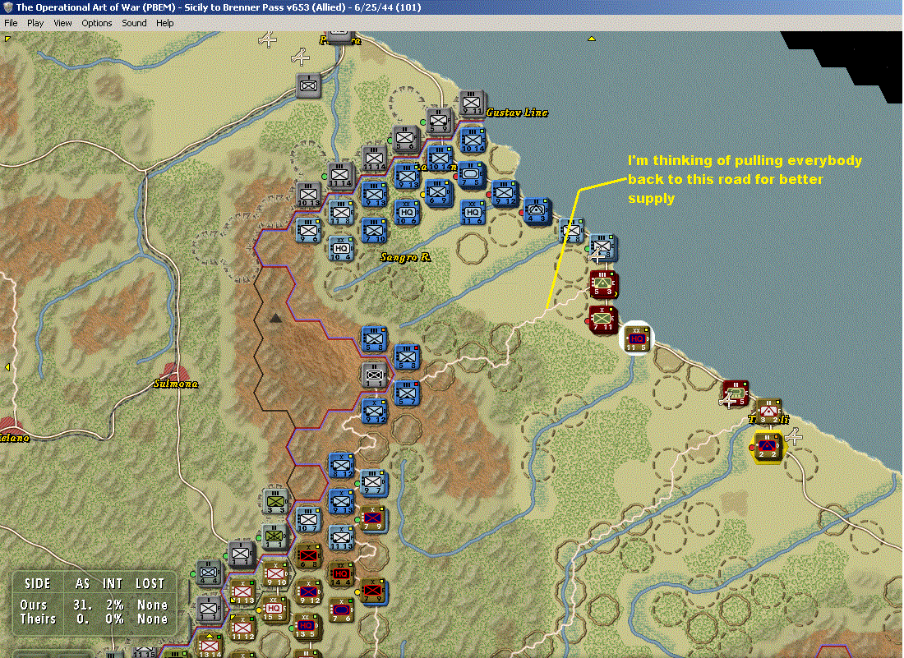Select the brown 13-14 unit

click(210, 646)
